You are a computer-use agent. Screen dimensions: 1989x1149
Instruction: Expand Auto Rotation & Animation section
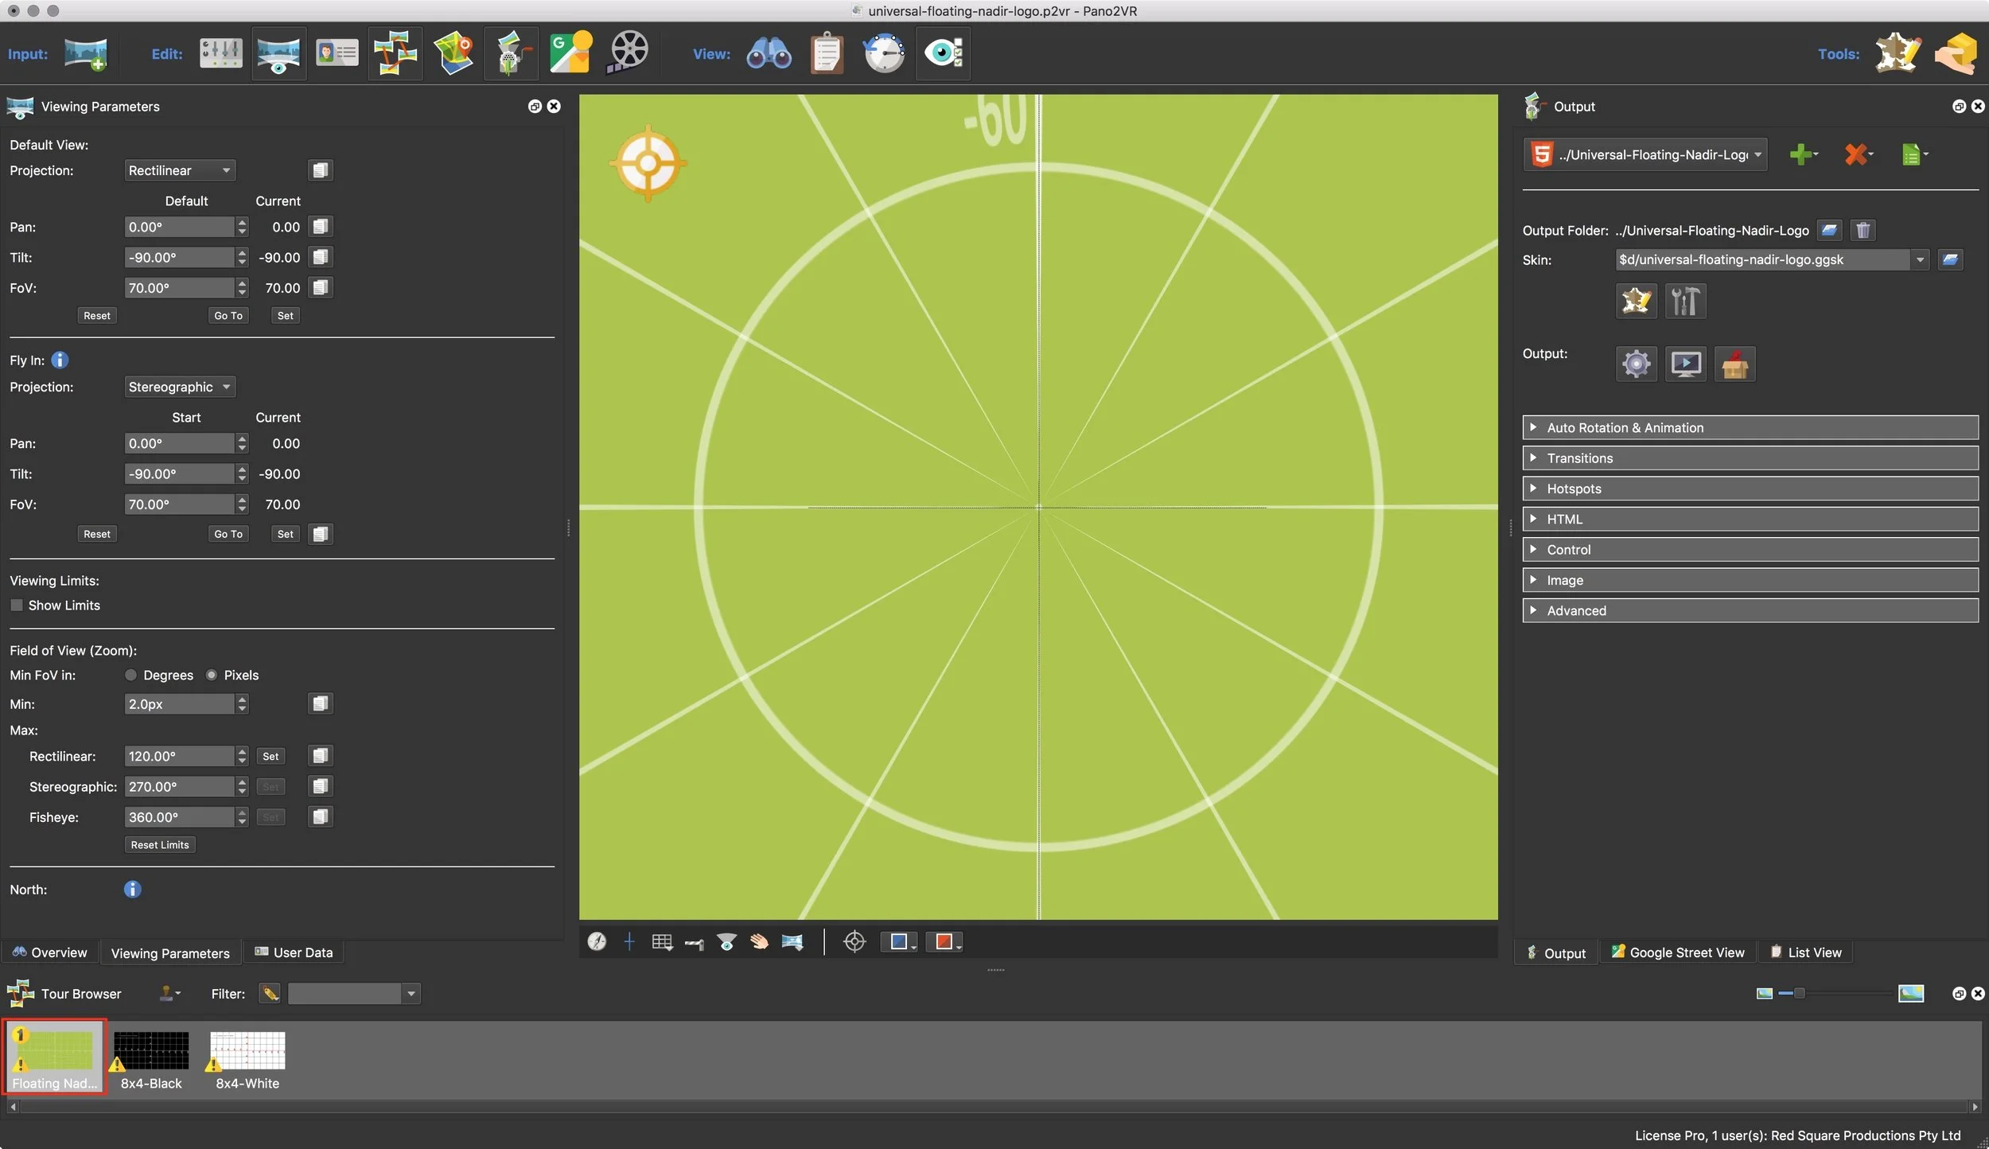tap(1750, 427)
